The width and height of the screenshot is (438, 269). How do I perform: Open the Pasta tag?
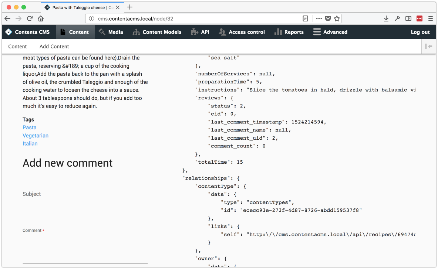(x=29, y=127)
